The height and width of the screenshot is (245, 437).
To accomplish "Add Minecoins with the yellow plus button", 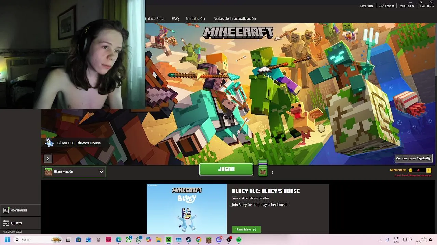I will [x=428, y=170].
